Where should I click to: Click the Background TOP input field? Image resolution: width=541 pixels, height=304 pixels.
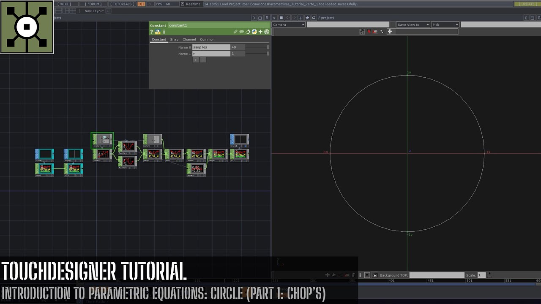[x=437, y=275]
